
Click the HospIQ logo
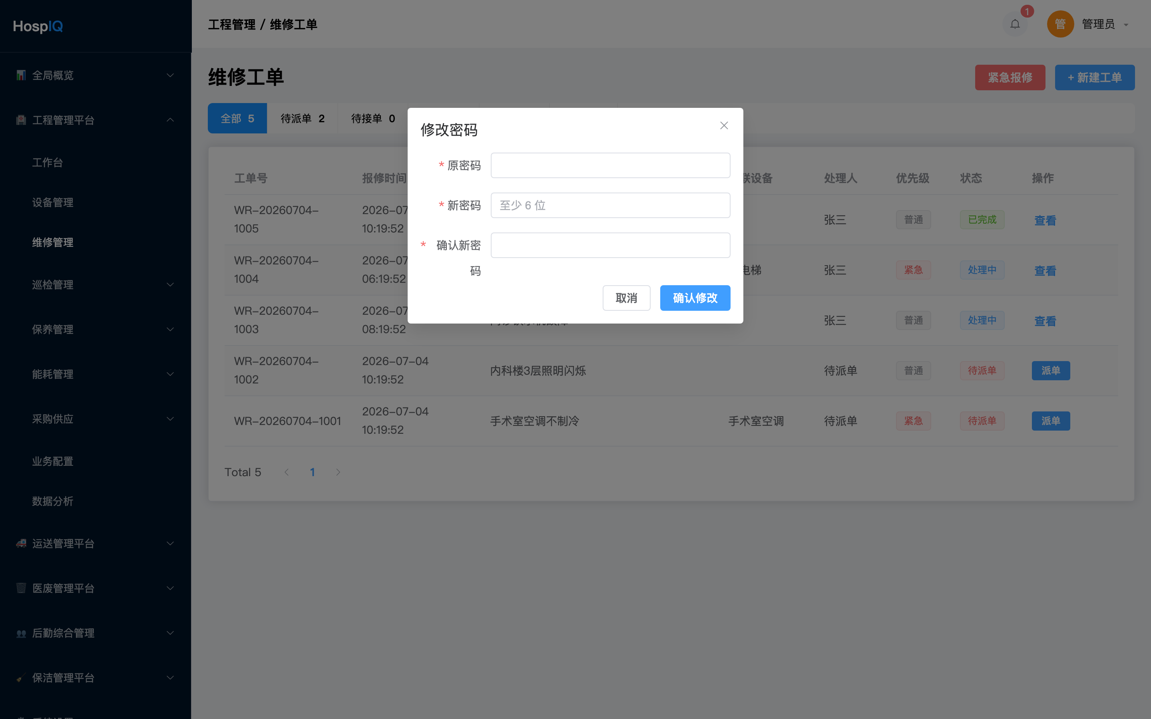coord(38,26)
